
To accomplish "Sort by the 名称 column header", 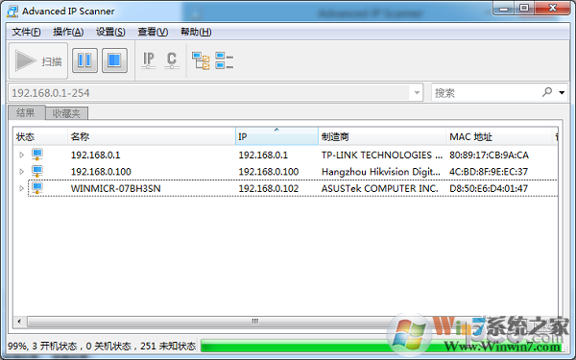I will [x=152, y=136].
